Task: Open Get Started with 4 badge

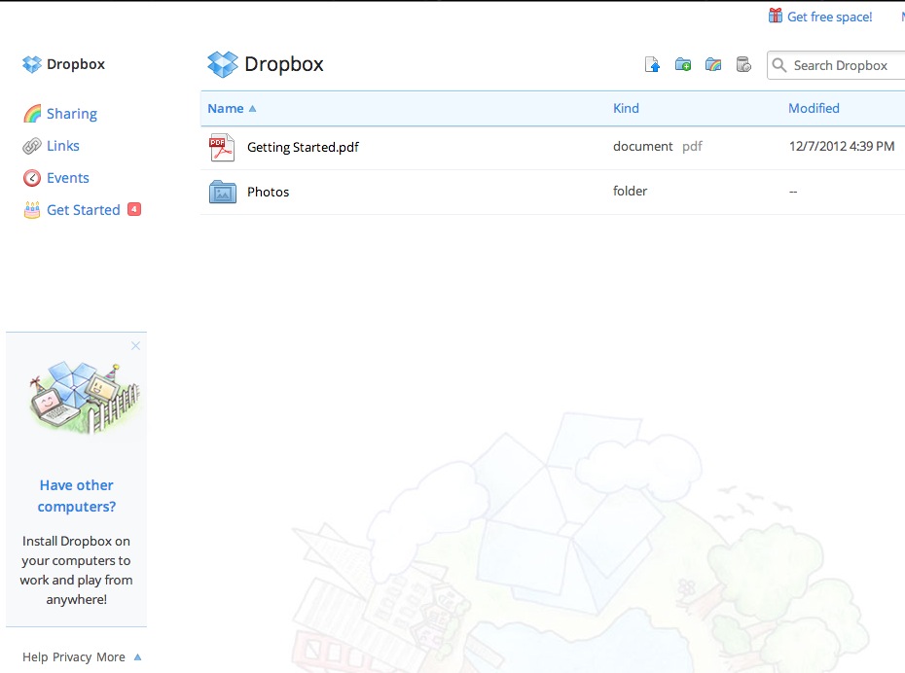Action: point(83,210)
